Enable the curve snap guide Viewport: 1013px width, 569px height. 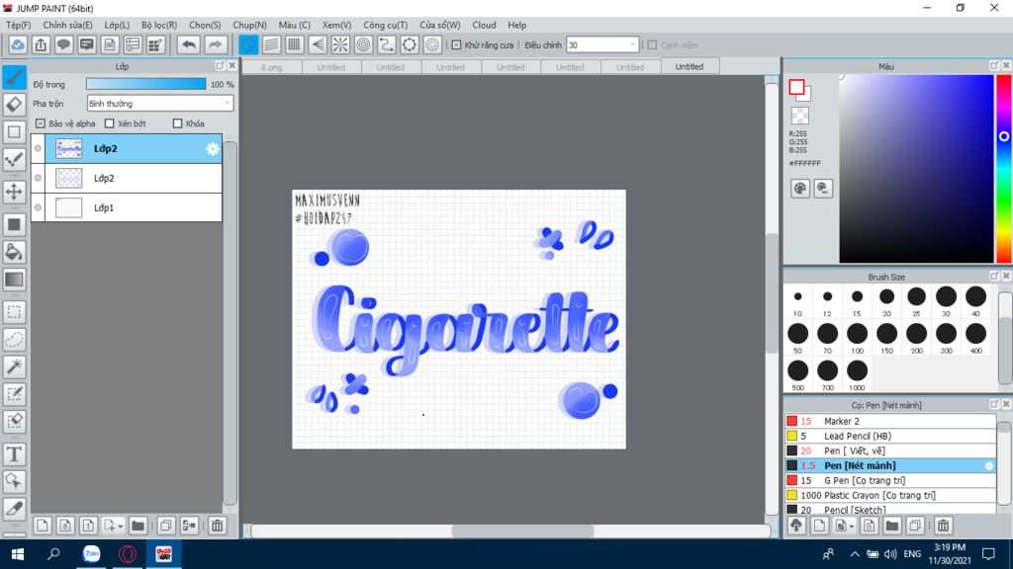[387, 44]
